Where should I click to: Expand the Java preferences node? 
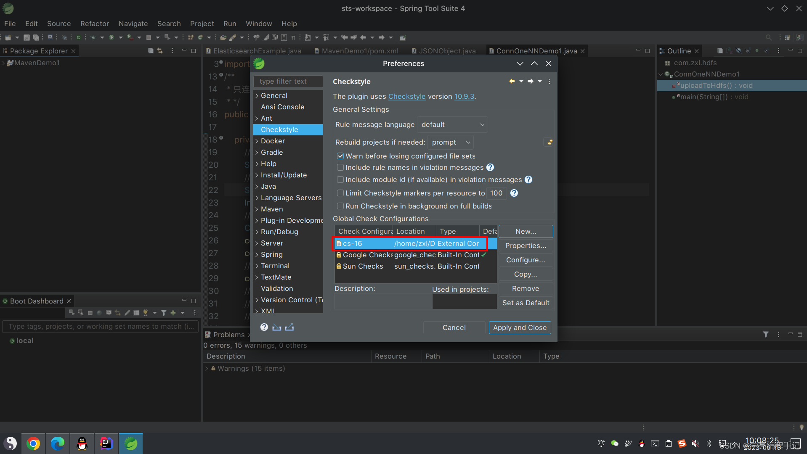pyautogui.click(x=257, y=187)
